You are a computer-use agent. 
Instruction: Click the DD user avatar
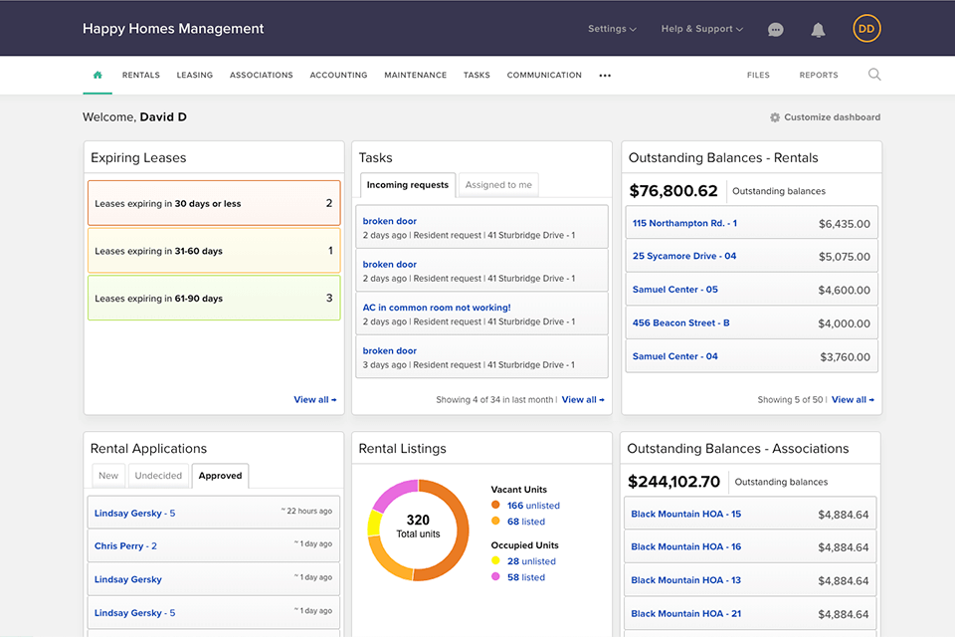tap(866, 29)
